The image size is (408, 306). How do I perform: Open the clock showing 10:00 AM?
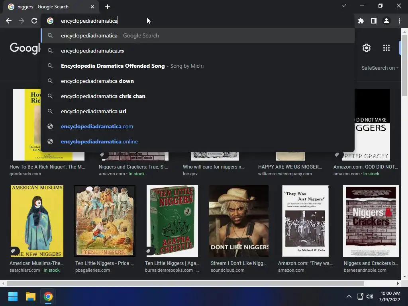pos(390,296)
